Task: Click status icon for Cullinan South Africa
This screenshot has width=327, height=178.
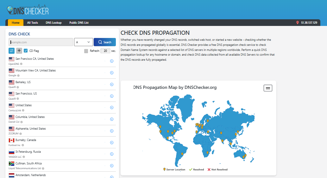Action: point(112,165)
